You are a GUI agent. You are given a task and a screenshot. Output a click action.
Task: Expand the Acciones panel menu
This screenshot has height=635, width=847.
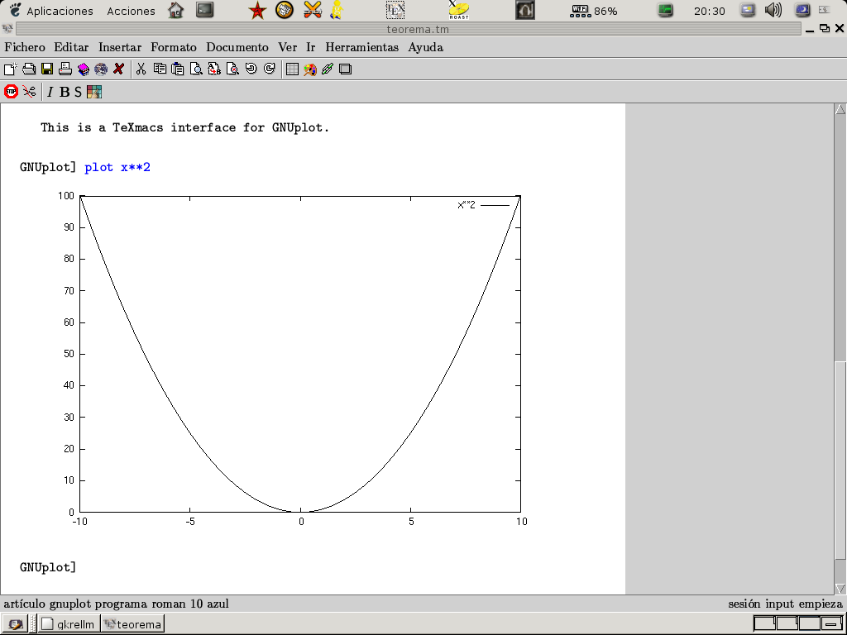tap(131, 11)
